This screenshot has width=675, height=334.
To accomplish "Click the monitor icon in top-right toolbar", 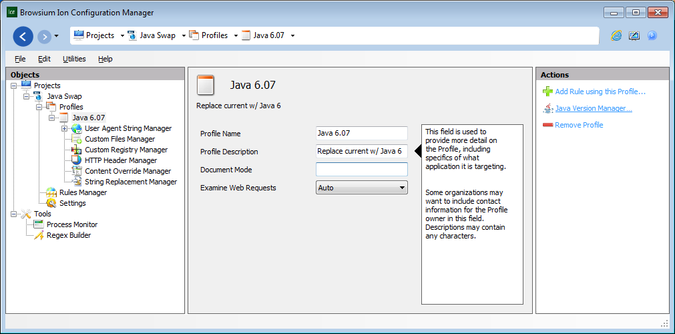I will 634,36.
